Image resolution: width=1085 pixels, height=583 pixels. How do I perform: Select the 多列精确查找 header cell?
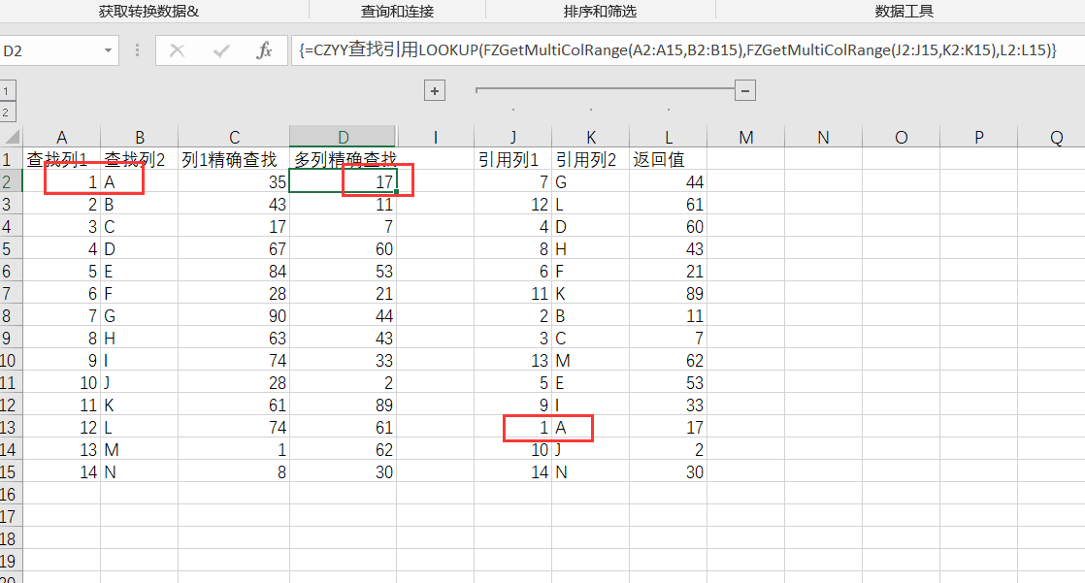(344, 160)
